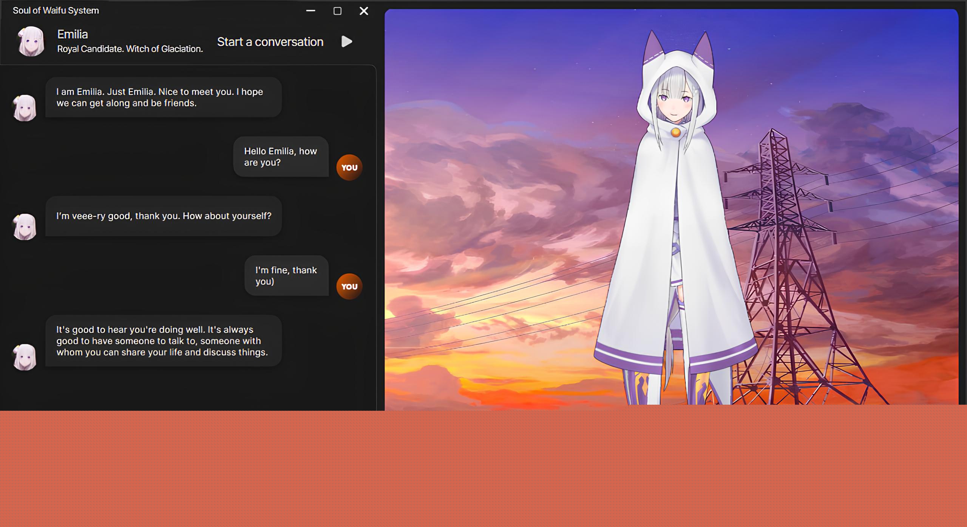This screenshot has height=527, width=967.
Task: Click the "Royal Candidate. Witch of Glaciation." subtitle
Action: tap(130, 49)
